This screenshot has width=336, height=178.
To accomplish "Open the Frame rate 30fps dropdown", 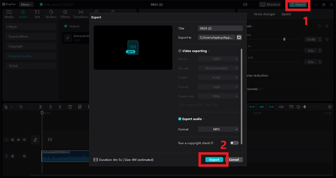I will point(218,96).
